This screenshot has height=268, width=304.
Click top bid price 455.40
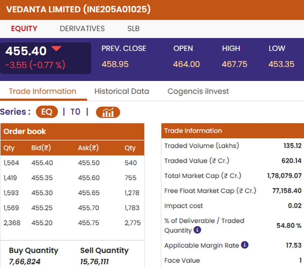[42, 163]
